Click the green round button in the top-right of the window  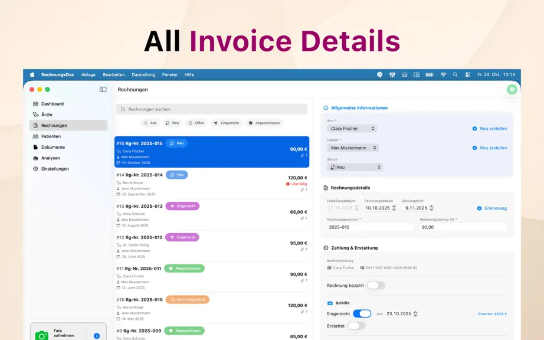[x=512, y=90]
